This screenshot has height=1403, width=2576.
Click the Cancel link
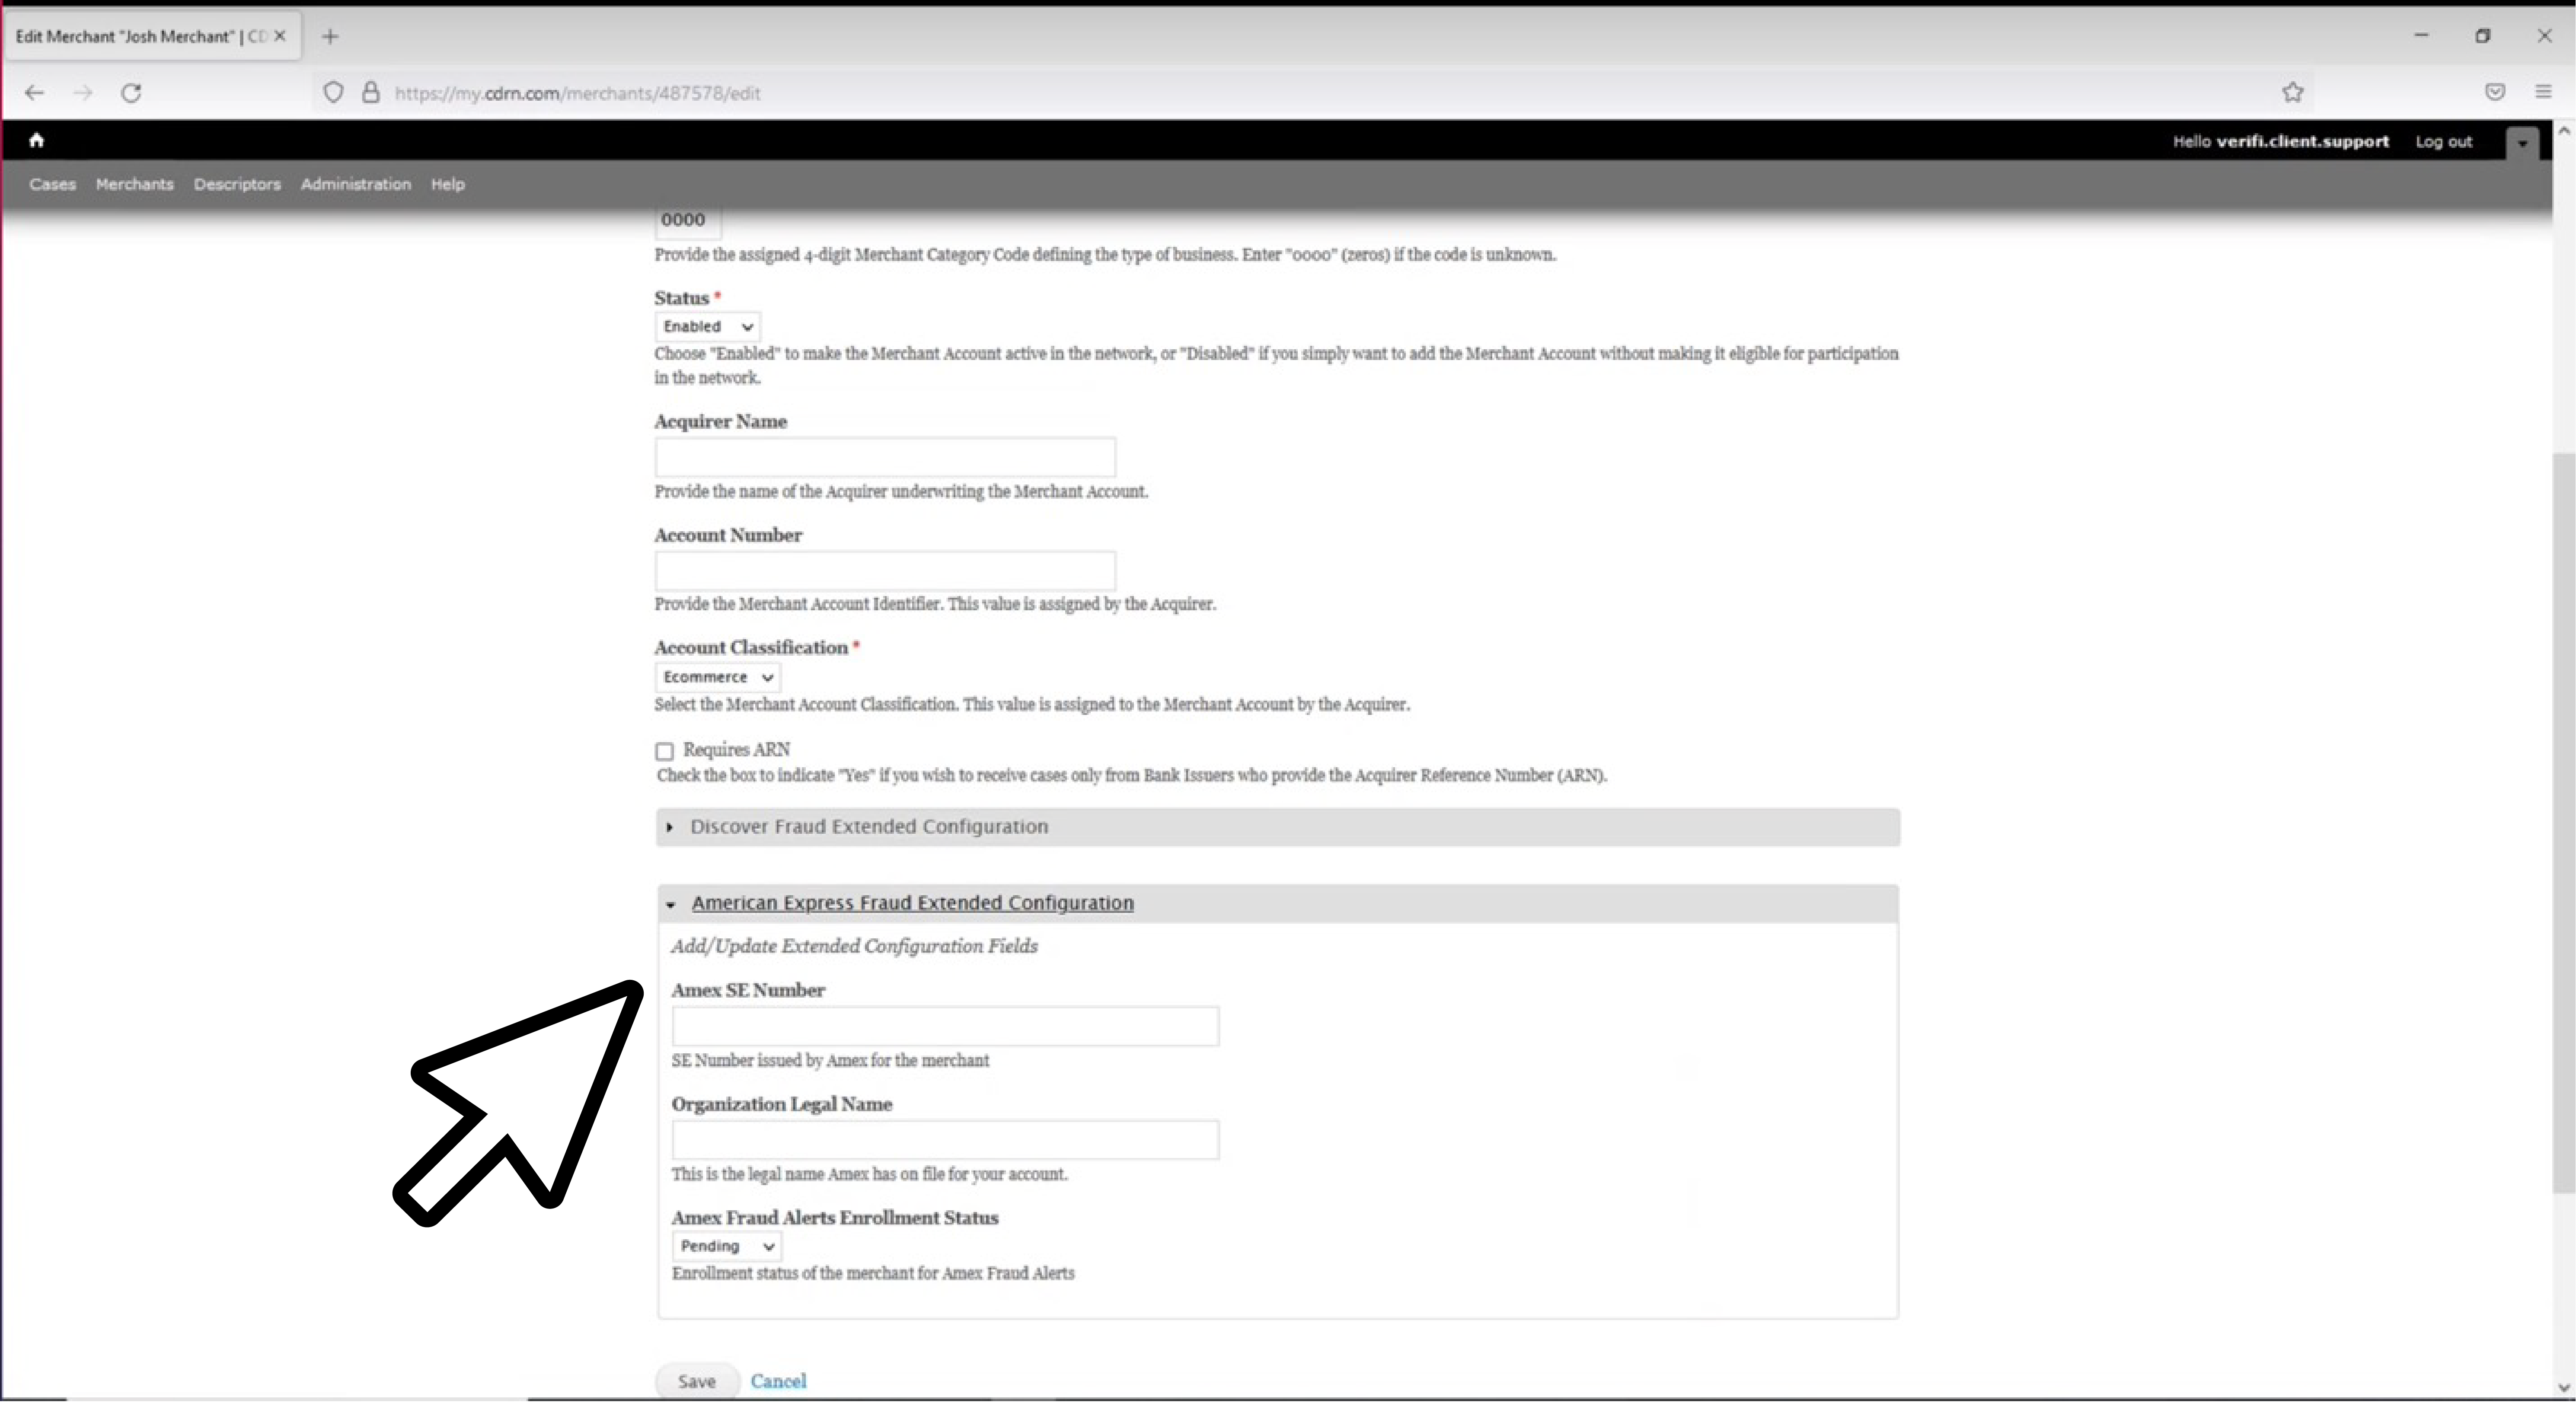[x=778, y=1381]
